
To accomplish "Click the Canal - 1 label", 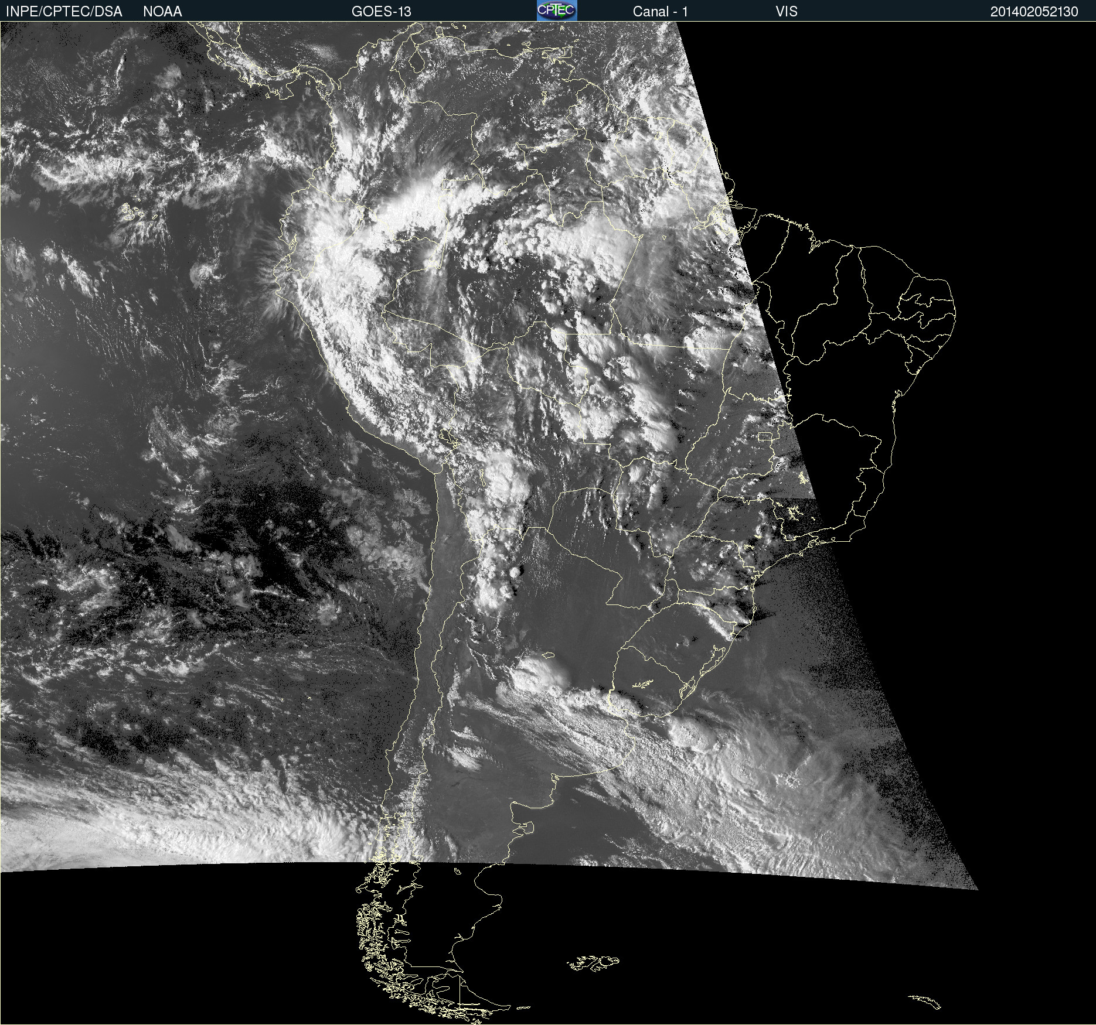I will coord(661,11).
